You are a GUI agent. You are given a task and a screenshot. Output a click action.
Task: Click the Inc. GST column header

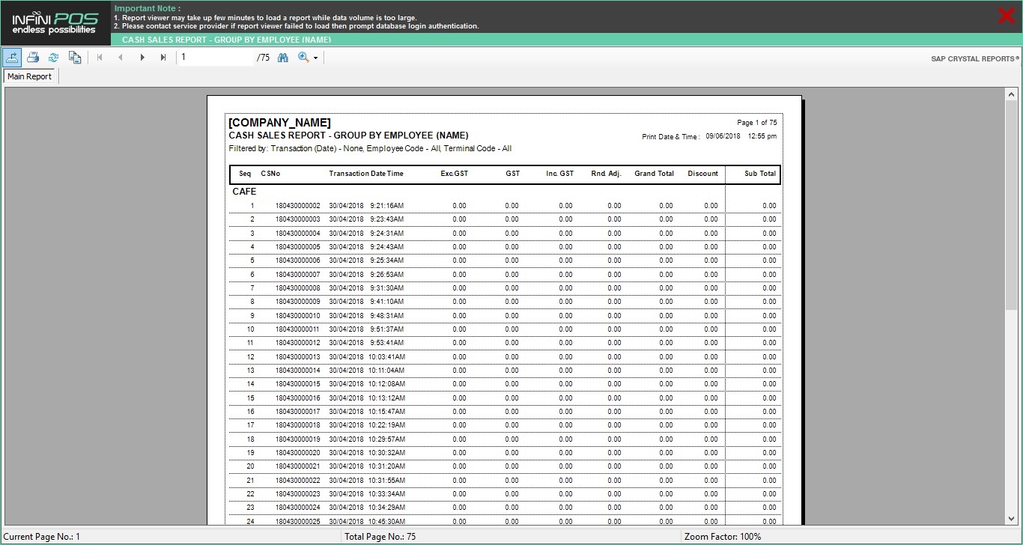(560, 174)
